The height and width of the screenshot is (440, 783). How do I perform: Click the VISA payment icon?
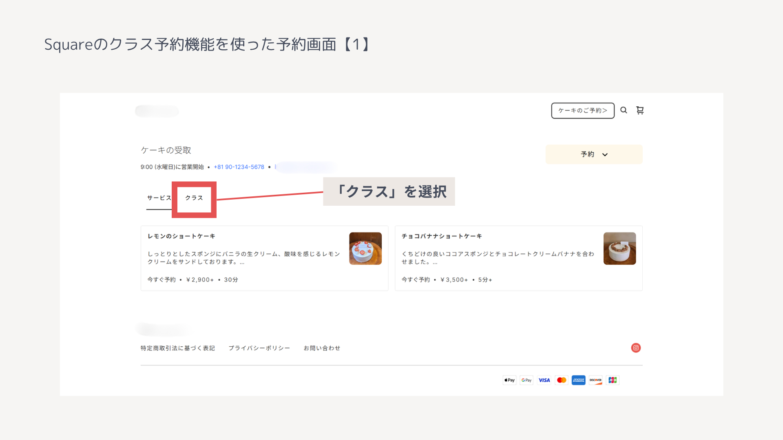click(544, 380)
